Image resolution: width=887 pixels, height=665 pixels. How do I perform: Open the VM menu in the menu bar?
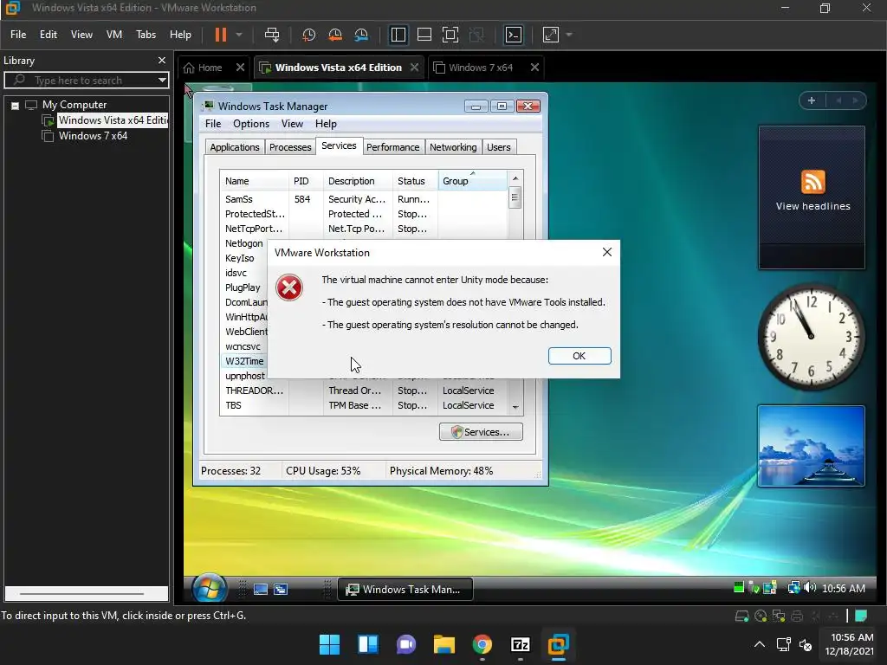pyautogui.click(x=113, y=35)
